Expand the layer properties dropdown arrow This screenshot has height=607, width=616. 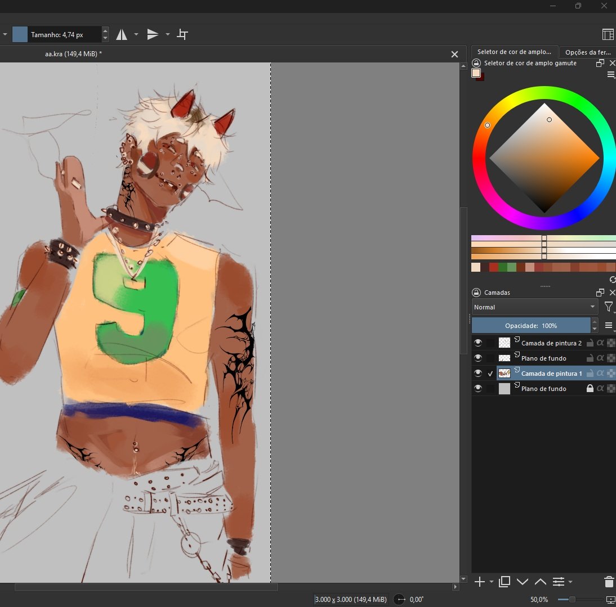click(570, 582)
